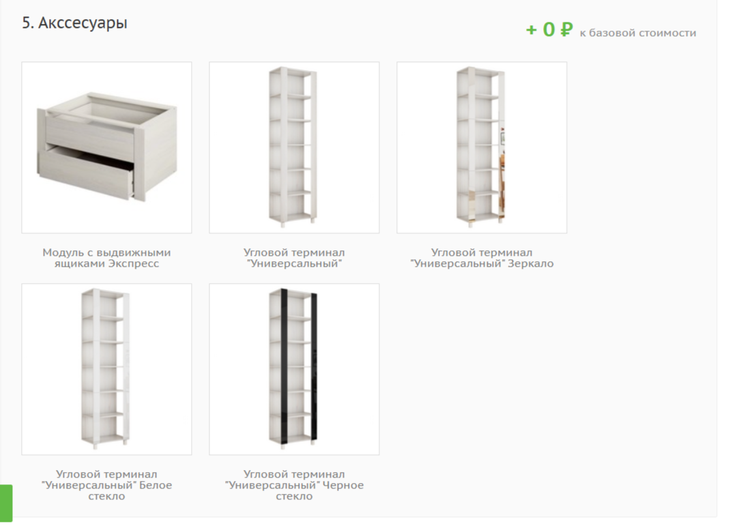
Task: Click the number 5 in the section title
Action: pos(26,23)
